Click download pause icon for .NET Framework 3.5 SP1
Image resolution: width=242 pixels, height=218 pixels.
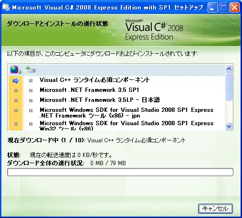[x=16, y=91]
